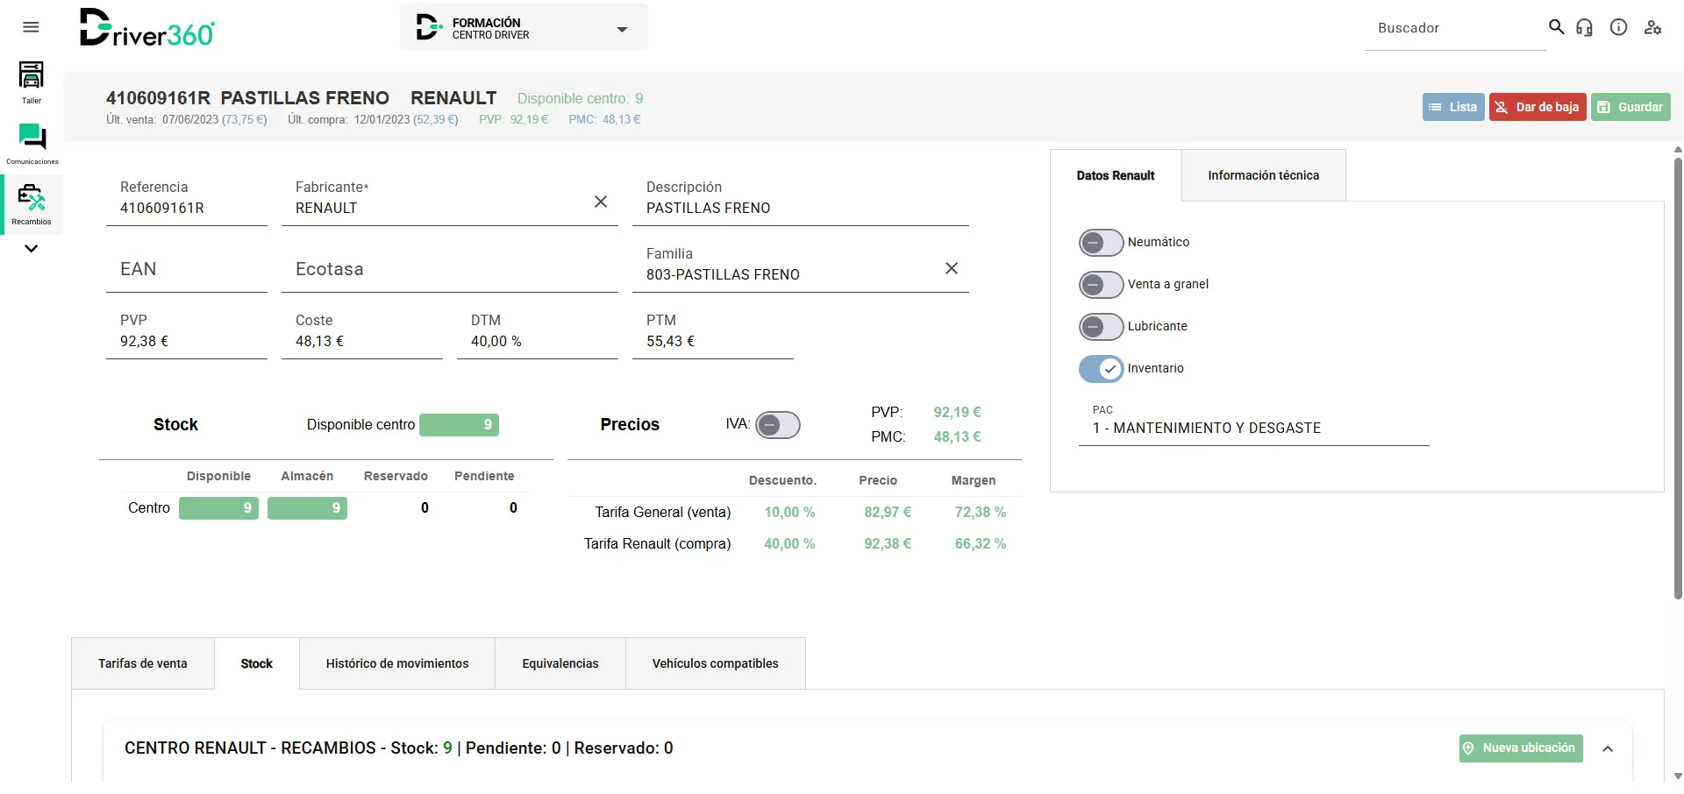The width and height of the screenshot is (1684, 794).
Task: Expand the sidebar with the down chevron
Action: pyautogui.click(x=32, y=249)
